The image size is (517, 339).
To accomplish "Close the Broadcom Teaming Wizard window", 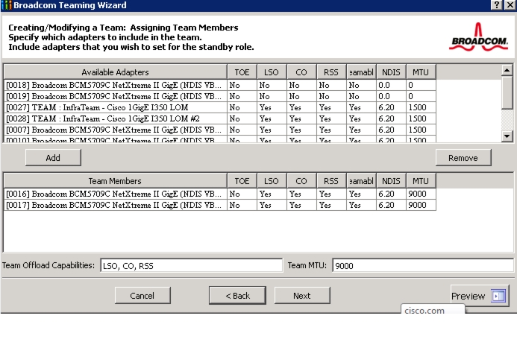I will click(510, 4).
